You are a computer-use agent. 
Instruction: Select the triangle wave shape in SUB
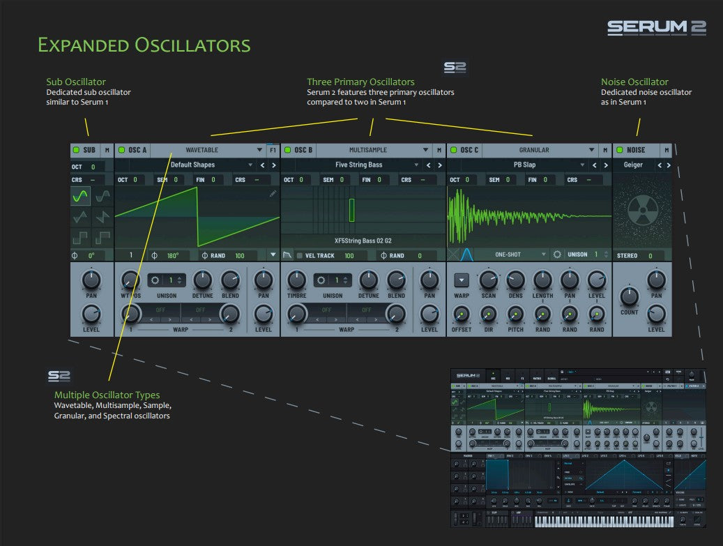[81, 216]
